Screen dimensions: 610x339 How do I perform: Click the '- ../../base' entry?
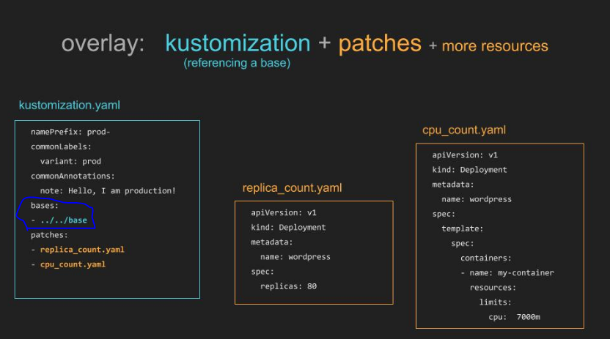click(59, 220)
